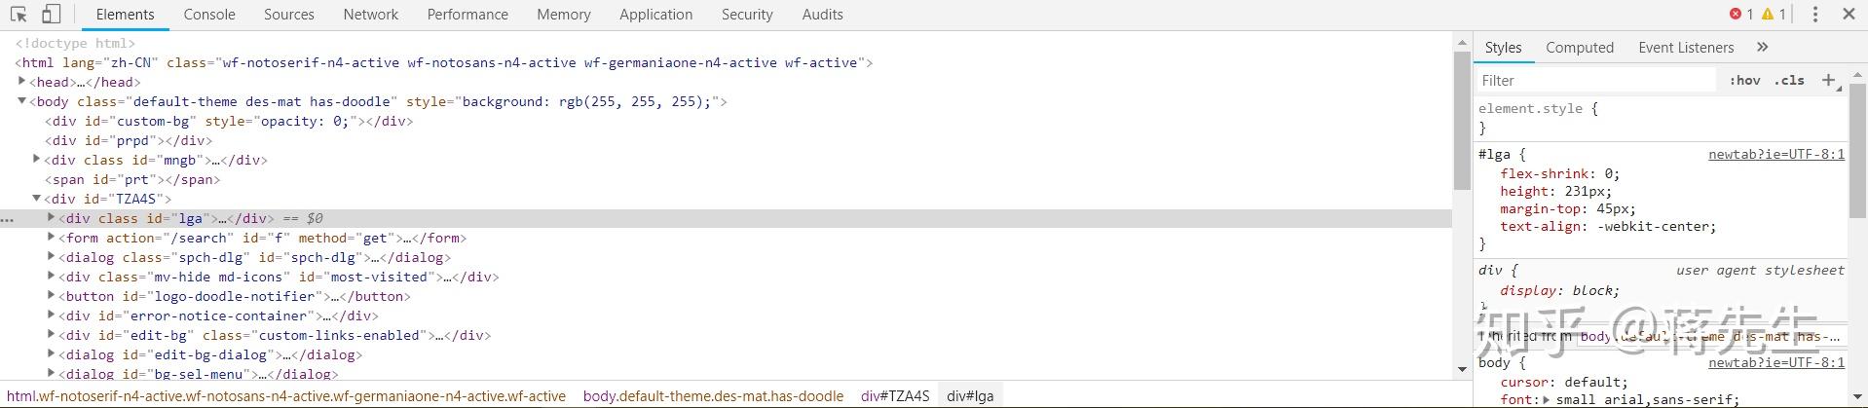Expand the font shorthand property triangle
This screenshot has width=1868, height=408.
click(x=1546, y=399)
